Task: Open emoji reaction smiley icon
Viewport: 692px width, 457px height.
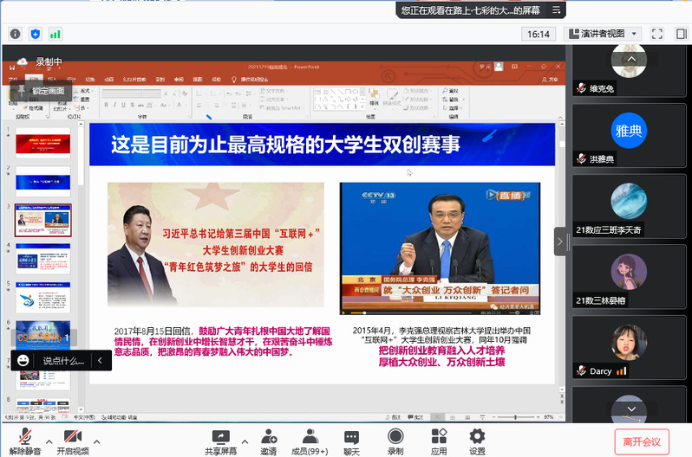Action: (x=23, y=360)
